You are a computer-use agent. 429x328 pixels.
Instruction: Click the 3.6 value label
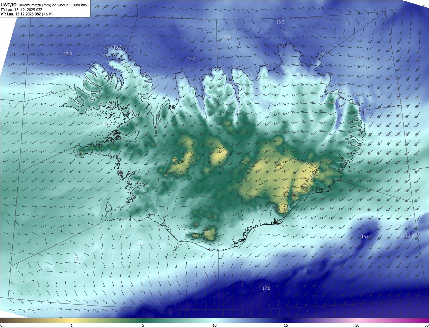[80, 153]
